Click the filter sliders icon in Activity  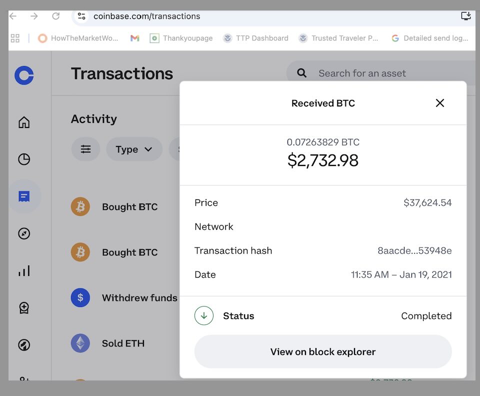tap(85, 149)
